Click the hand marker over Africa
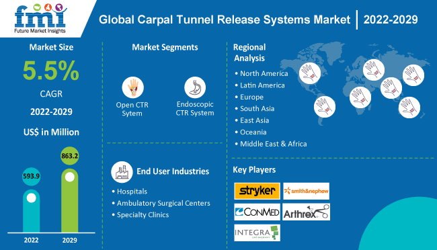 360,97
